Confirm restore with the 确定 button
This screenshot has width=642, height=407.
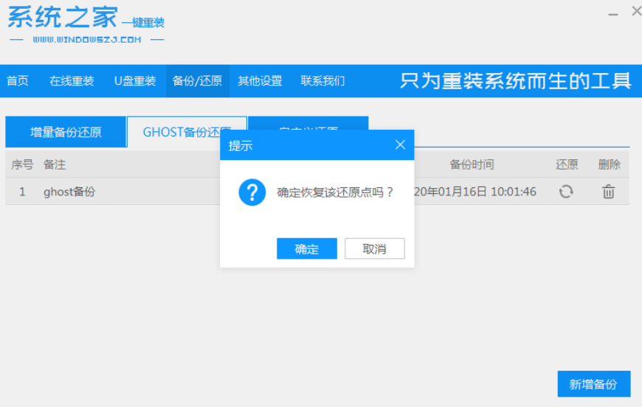coord(306,248)
